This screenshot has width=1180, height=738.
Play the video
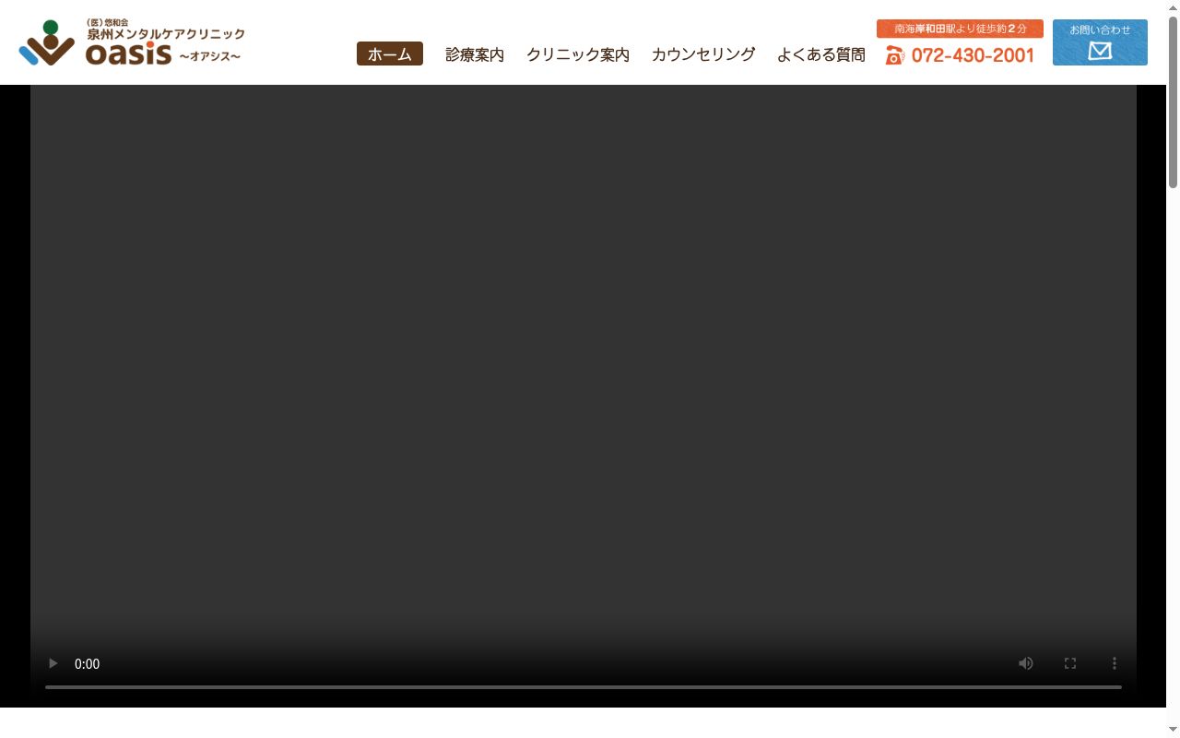click(53, 663)
